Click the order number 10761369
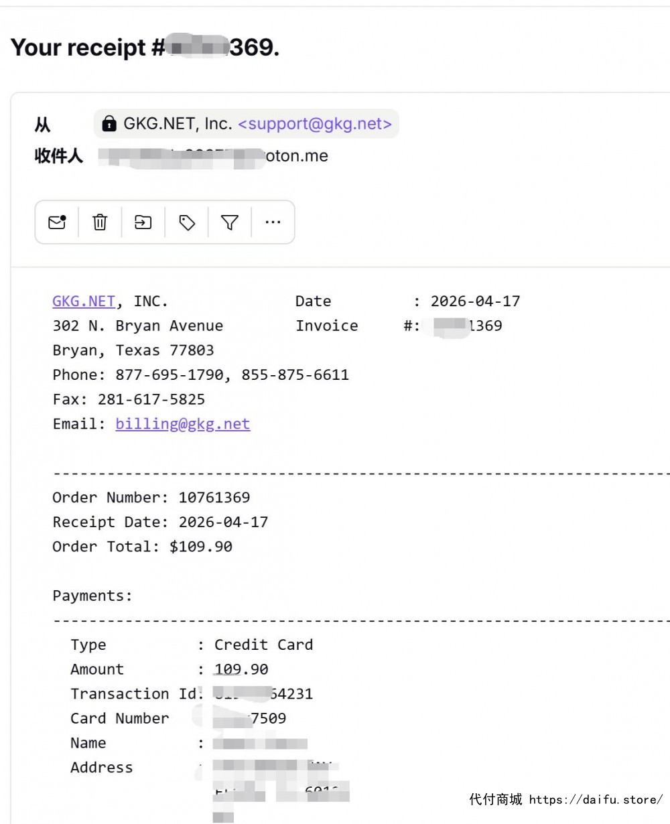The image size is (670, 824). (214, 498)
